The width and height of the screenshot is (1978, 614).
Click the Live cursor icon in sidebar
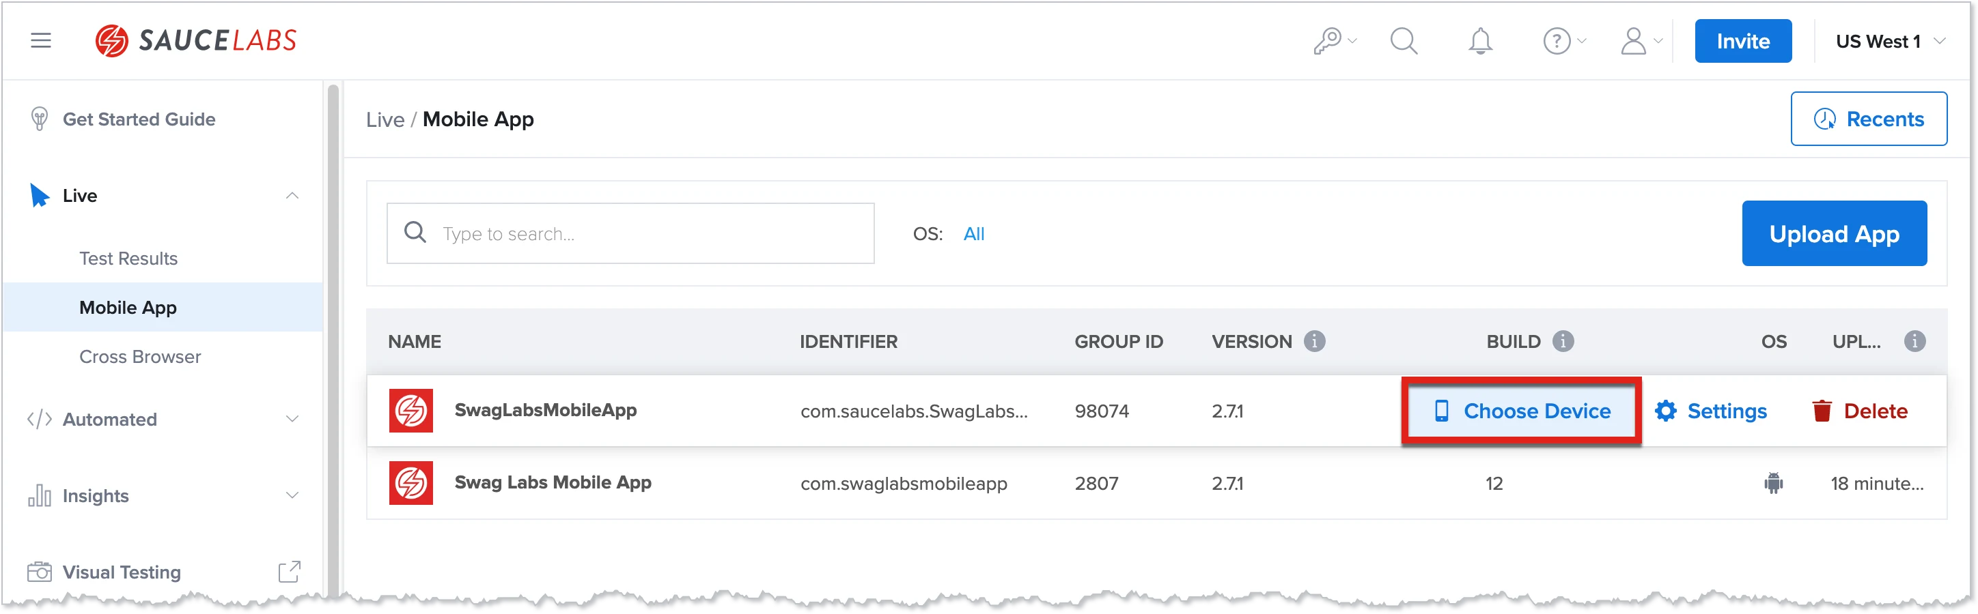(x=39, y=196)
